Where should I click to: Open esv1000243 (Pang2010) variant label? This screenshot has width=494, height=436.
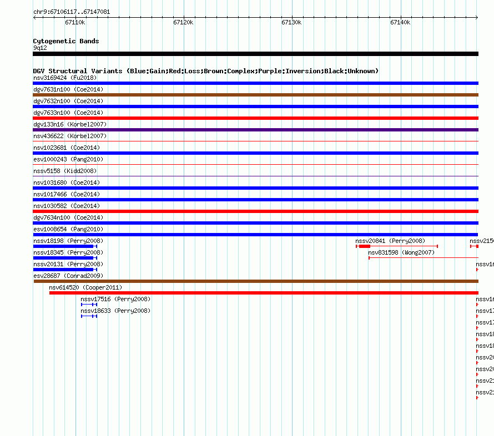[x=68, y=159]
